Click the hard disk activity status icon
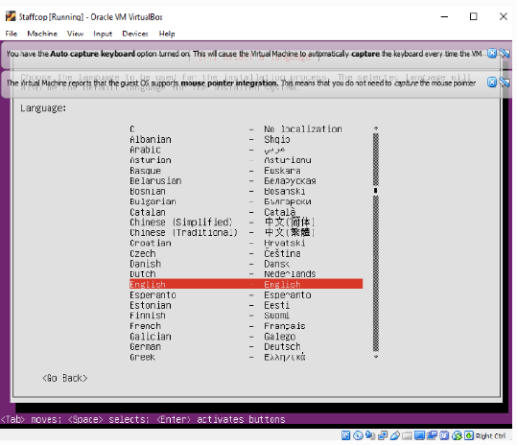This screenshot has height=445, width=517. [x=345, y=436]
